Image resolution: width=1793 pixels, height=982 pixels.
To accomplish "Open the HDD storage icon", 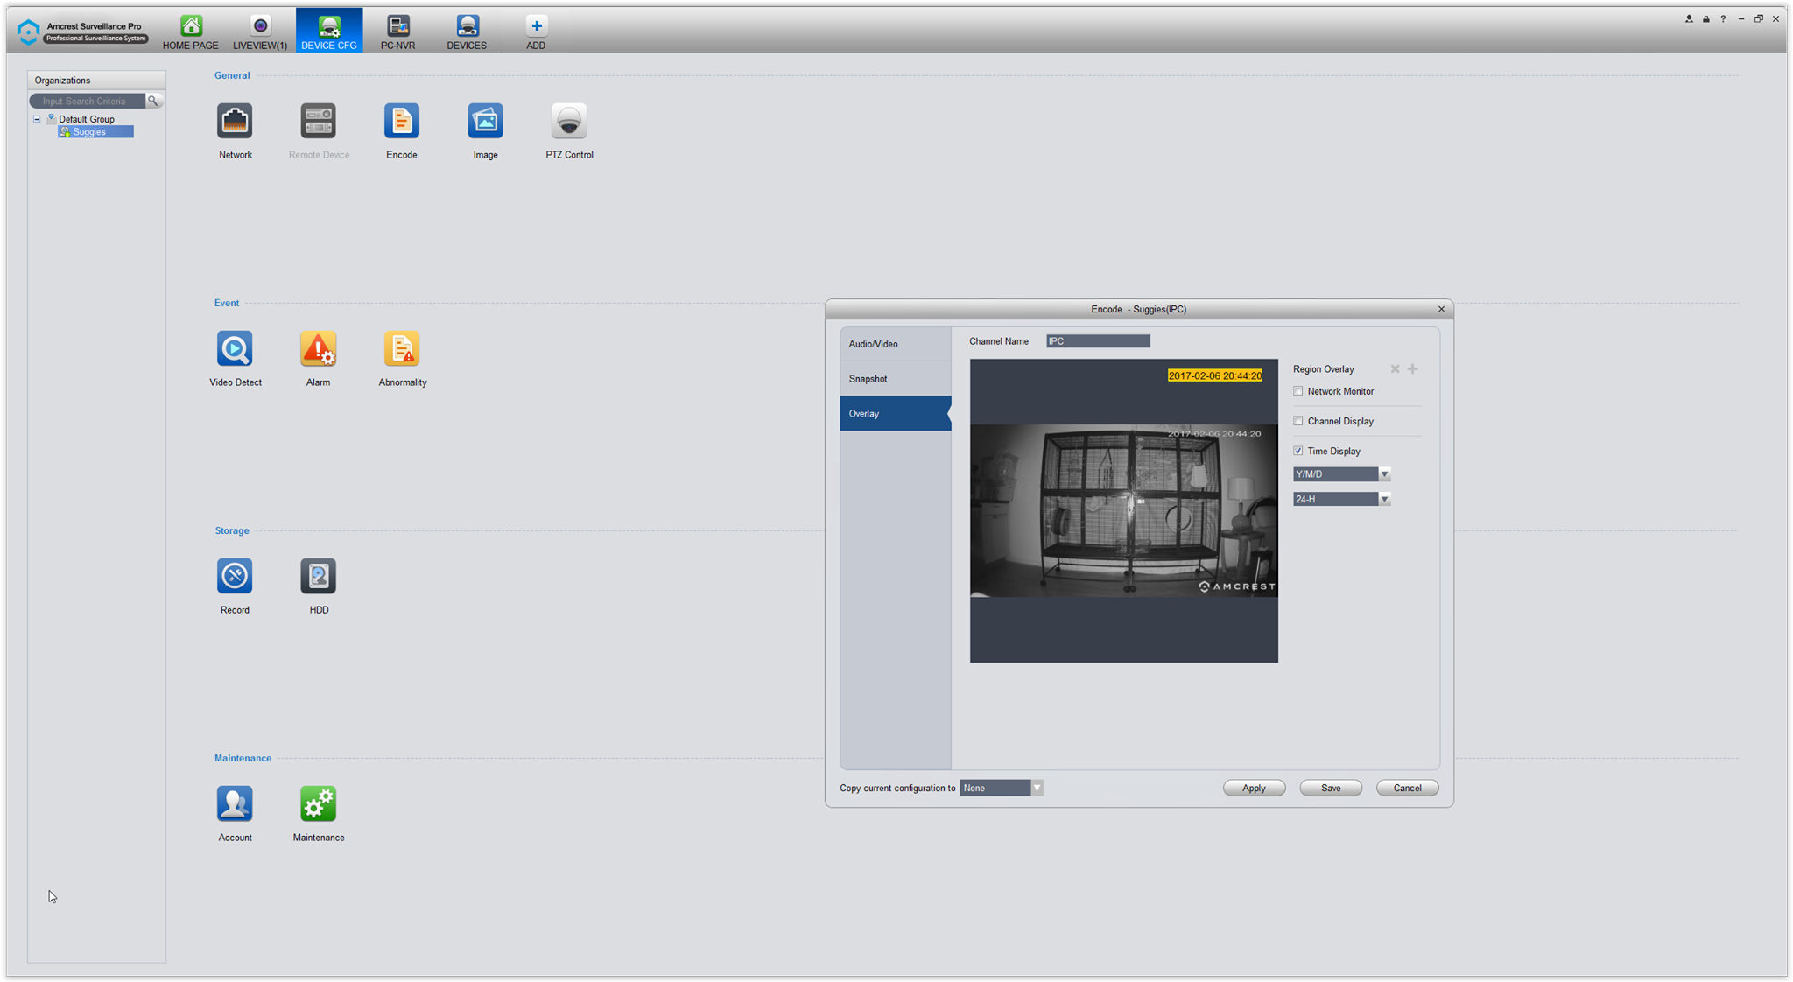I will 319,577.
